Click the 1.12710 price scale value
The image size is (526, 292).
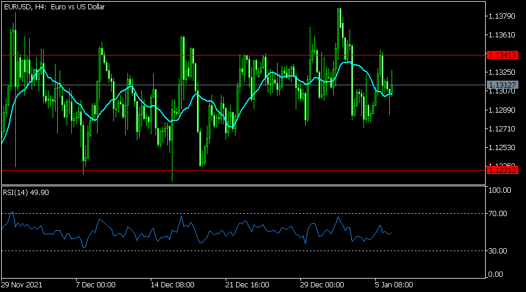tap(501, 128)
